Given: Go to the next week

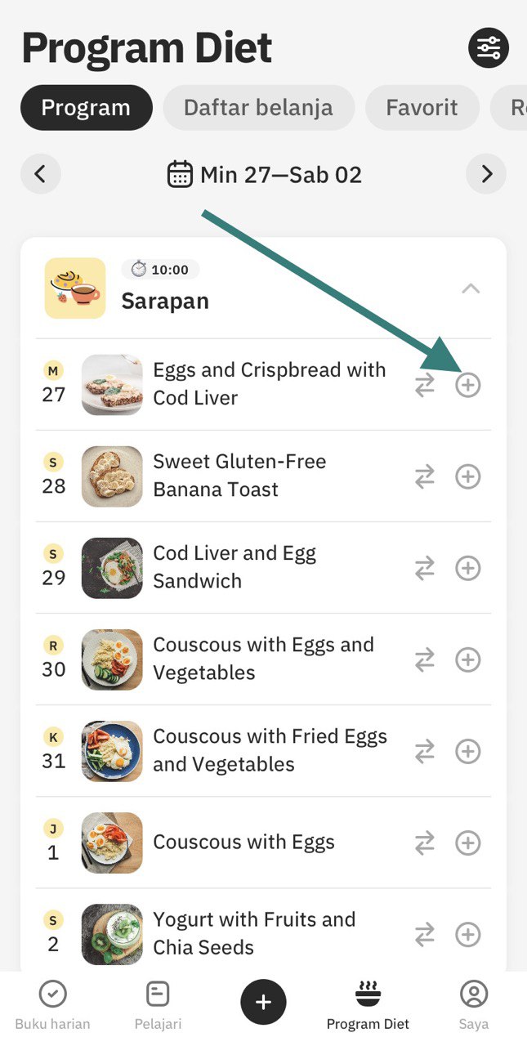Looking at the screenshot, I should pyautogui.click(x=486, y=174).
